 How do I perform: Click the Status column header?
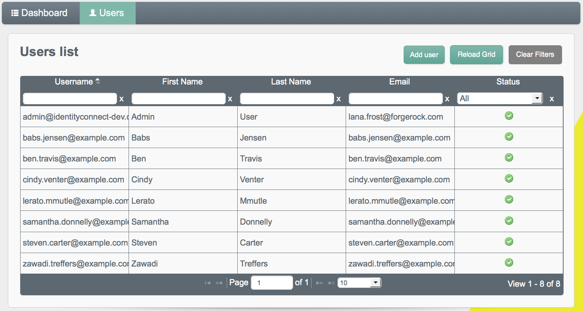point(508,81)
